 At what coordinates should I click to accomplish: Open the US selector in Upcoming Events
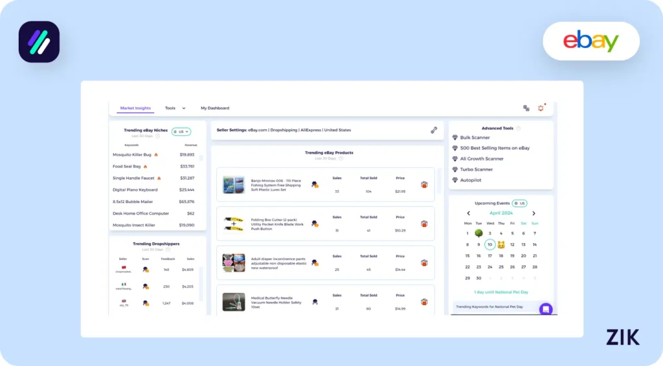519,203
